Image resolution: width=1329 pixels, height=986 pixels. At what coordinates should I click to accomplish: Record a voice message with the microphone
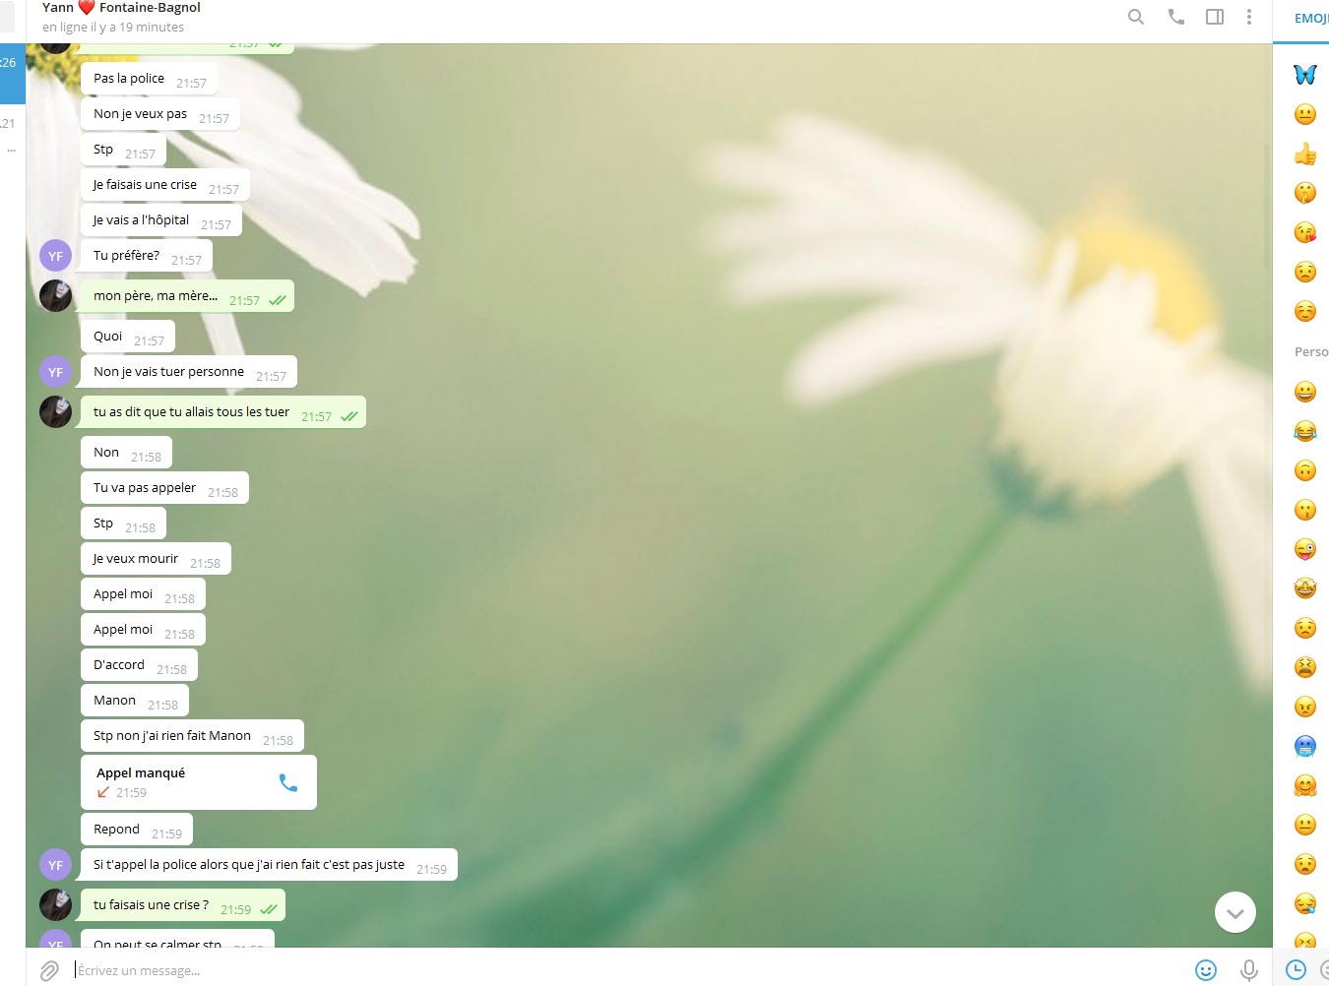1249,970
